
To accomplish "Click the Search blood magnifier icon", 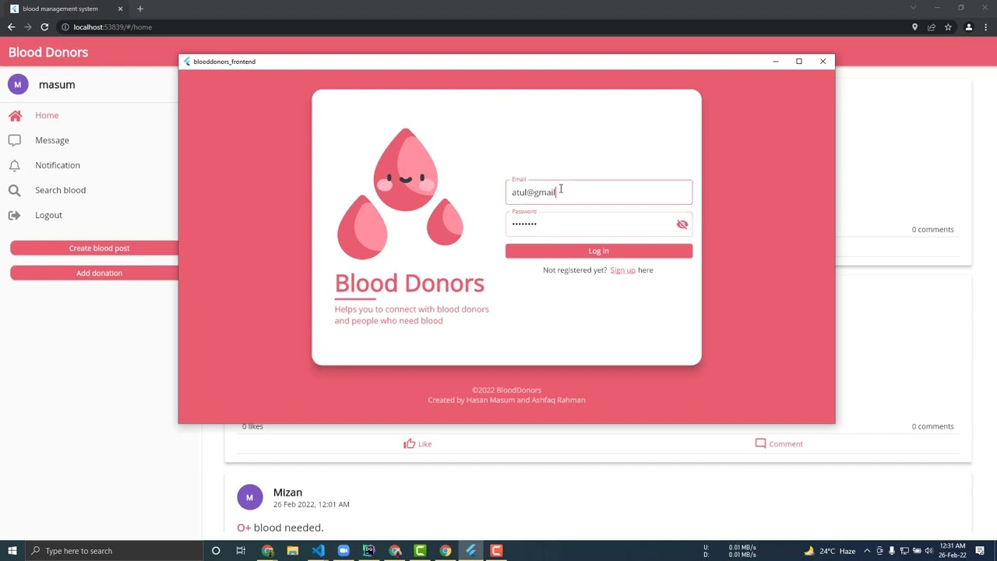I will [x=15, y=190].
